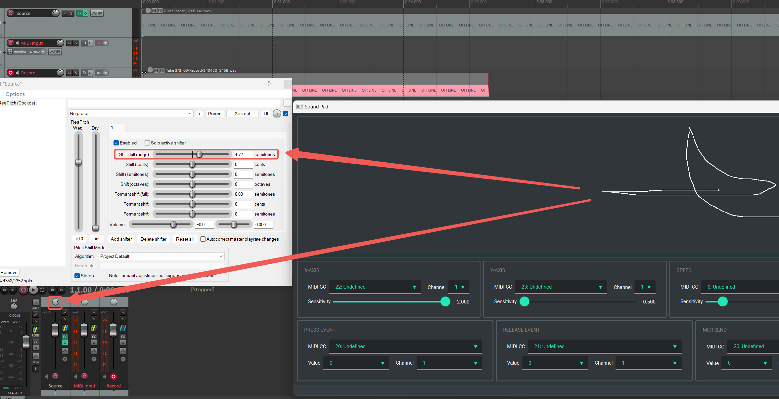This screenshot has width=779, height=399.
Task: Select ReaPitch (Cockos) in the FX list
Action: 18,103
